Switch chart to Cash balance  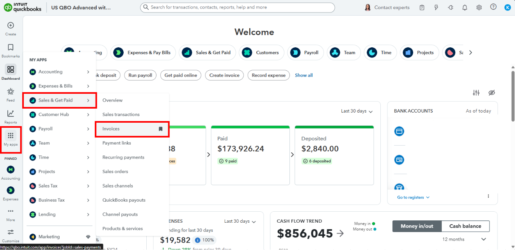[x=465, y=226]
